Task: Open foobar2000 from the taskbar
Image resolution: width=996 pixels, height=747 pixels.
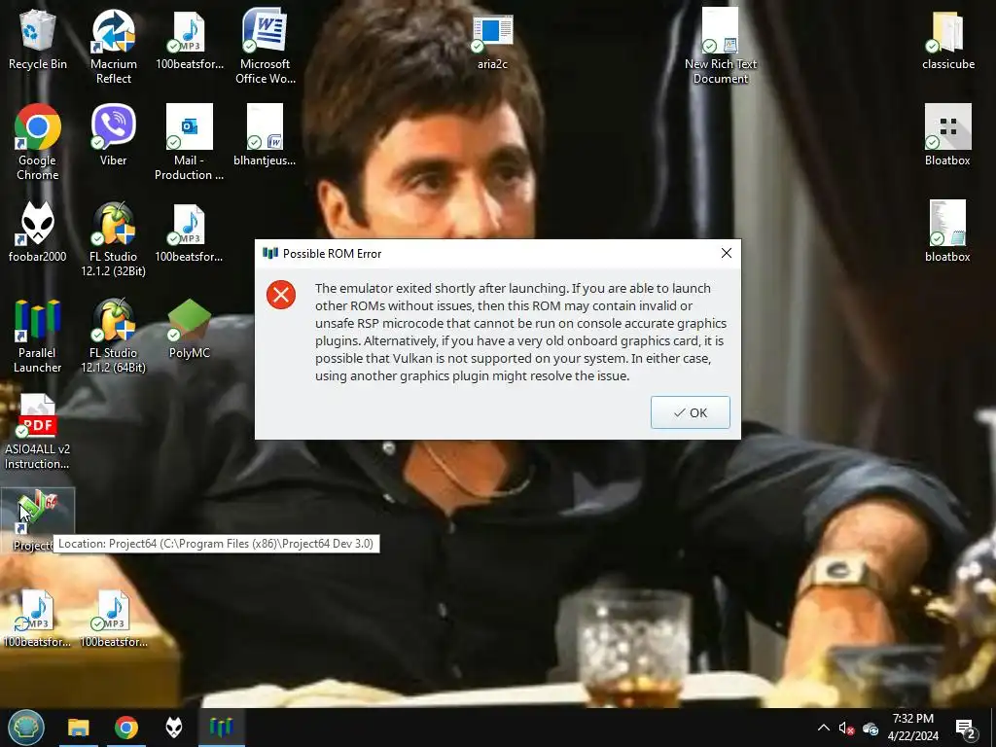Action: point(174,728)
